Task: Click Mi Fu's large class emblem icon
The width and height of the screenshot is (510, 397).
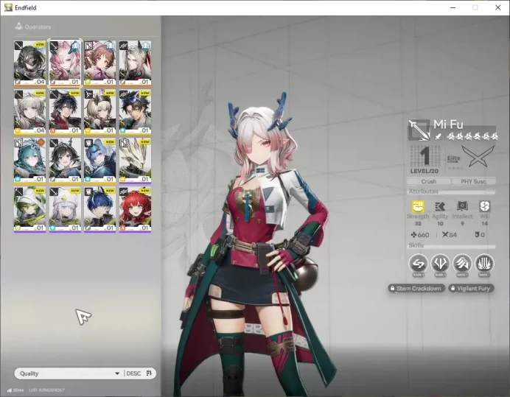Action: 419,130
